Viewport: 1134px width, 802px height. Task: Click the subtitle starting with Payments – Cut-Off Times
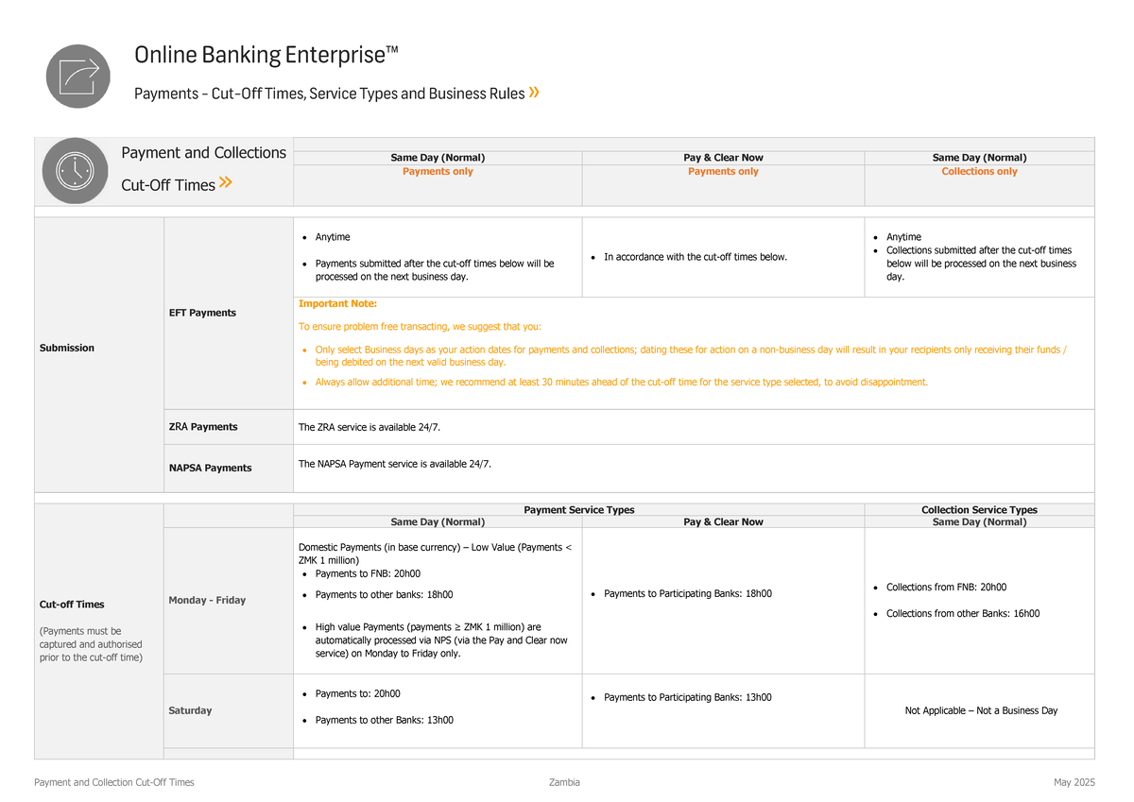329,94
